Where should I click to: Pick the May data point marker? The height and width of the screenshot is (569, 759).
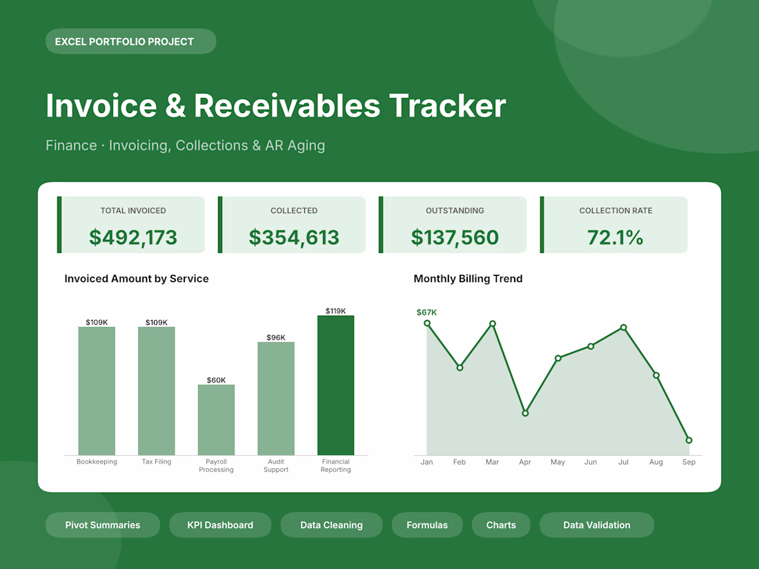[558, 359]
